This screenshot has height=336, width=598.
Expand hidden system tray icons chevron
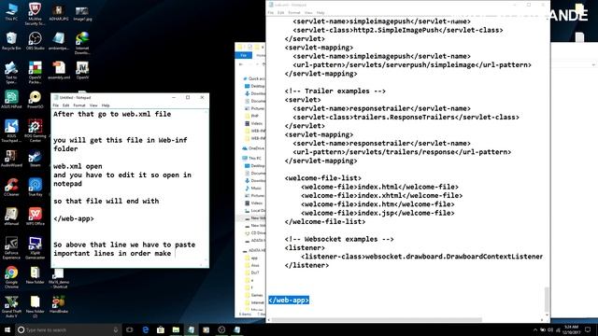(535, 329)
